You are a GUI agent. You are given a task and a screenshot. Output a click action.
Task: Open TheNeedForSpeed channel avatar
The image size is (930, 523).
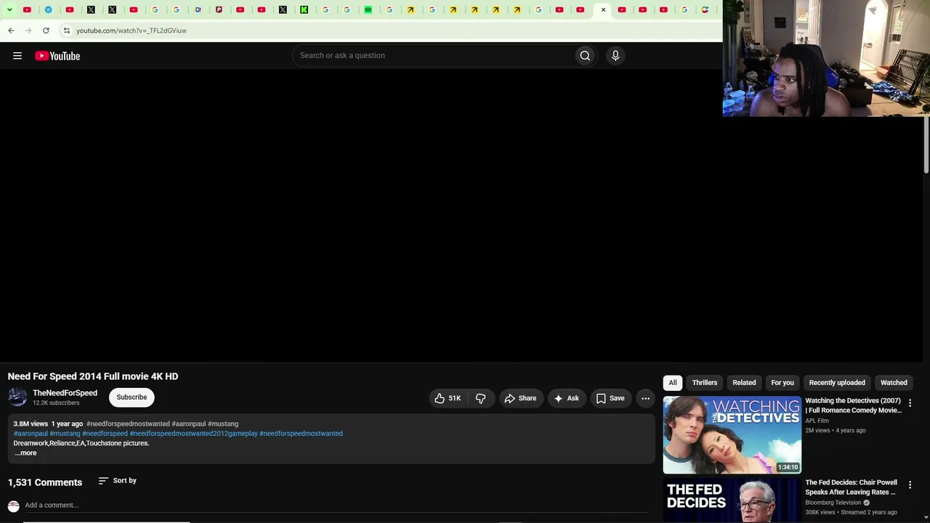(x=17, y=397)
